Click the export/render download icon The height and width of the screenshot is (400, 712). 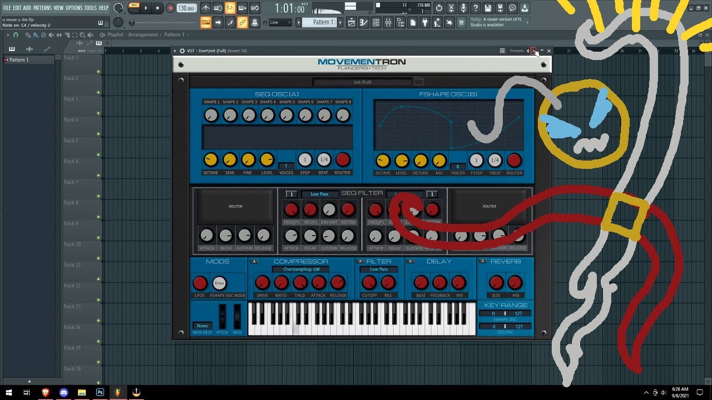pyautogui.click(x=525, y=8)
